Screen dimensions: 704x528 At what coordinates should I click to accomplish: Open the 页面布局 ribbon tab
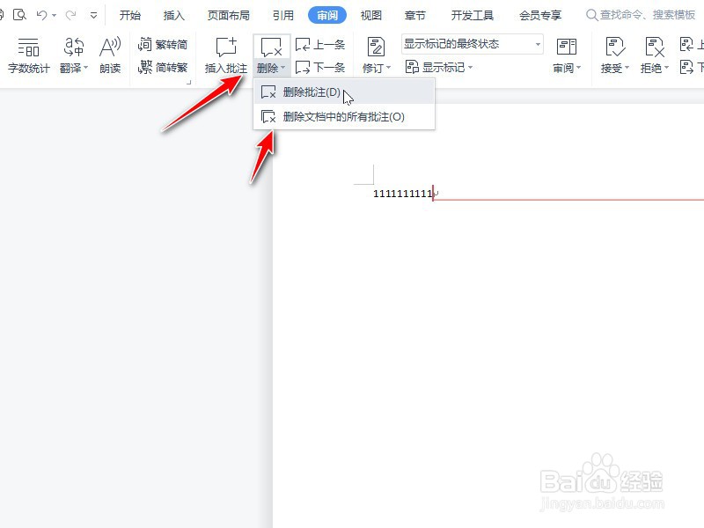click(229, 14)
